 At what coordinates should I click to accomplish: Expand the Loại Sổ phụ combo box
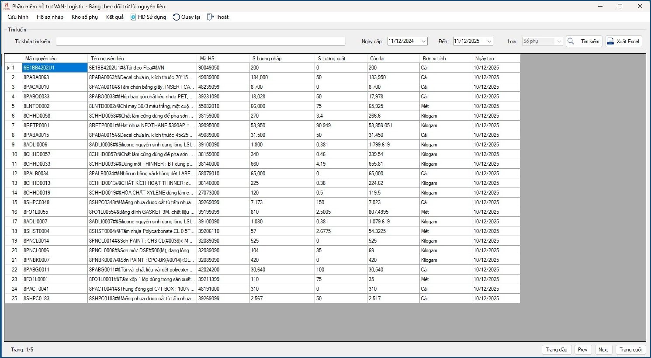558,42
